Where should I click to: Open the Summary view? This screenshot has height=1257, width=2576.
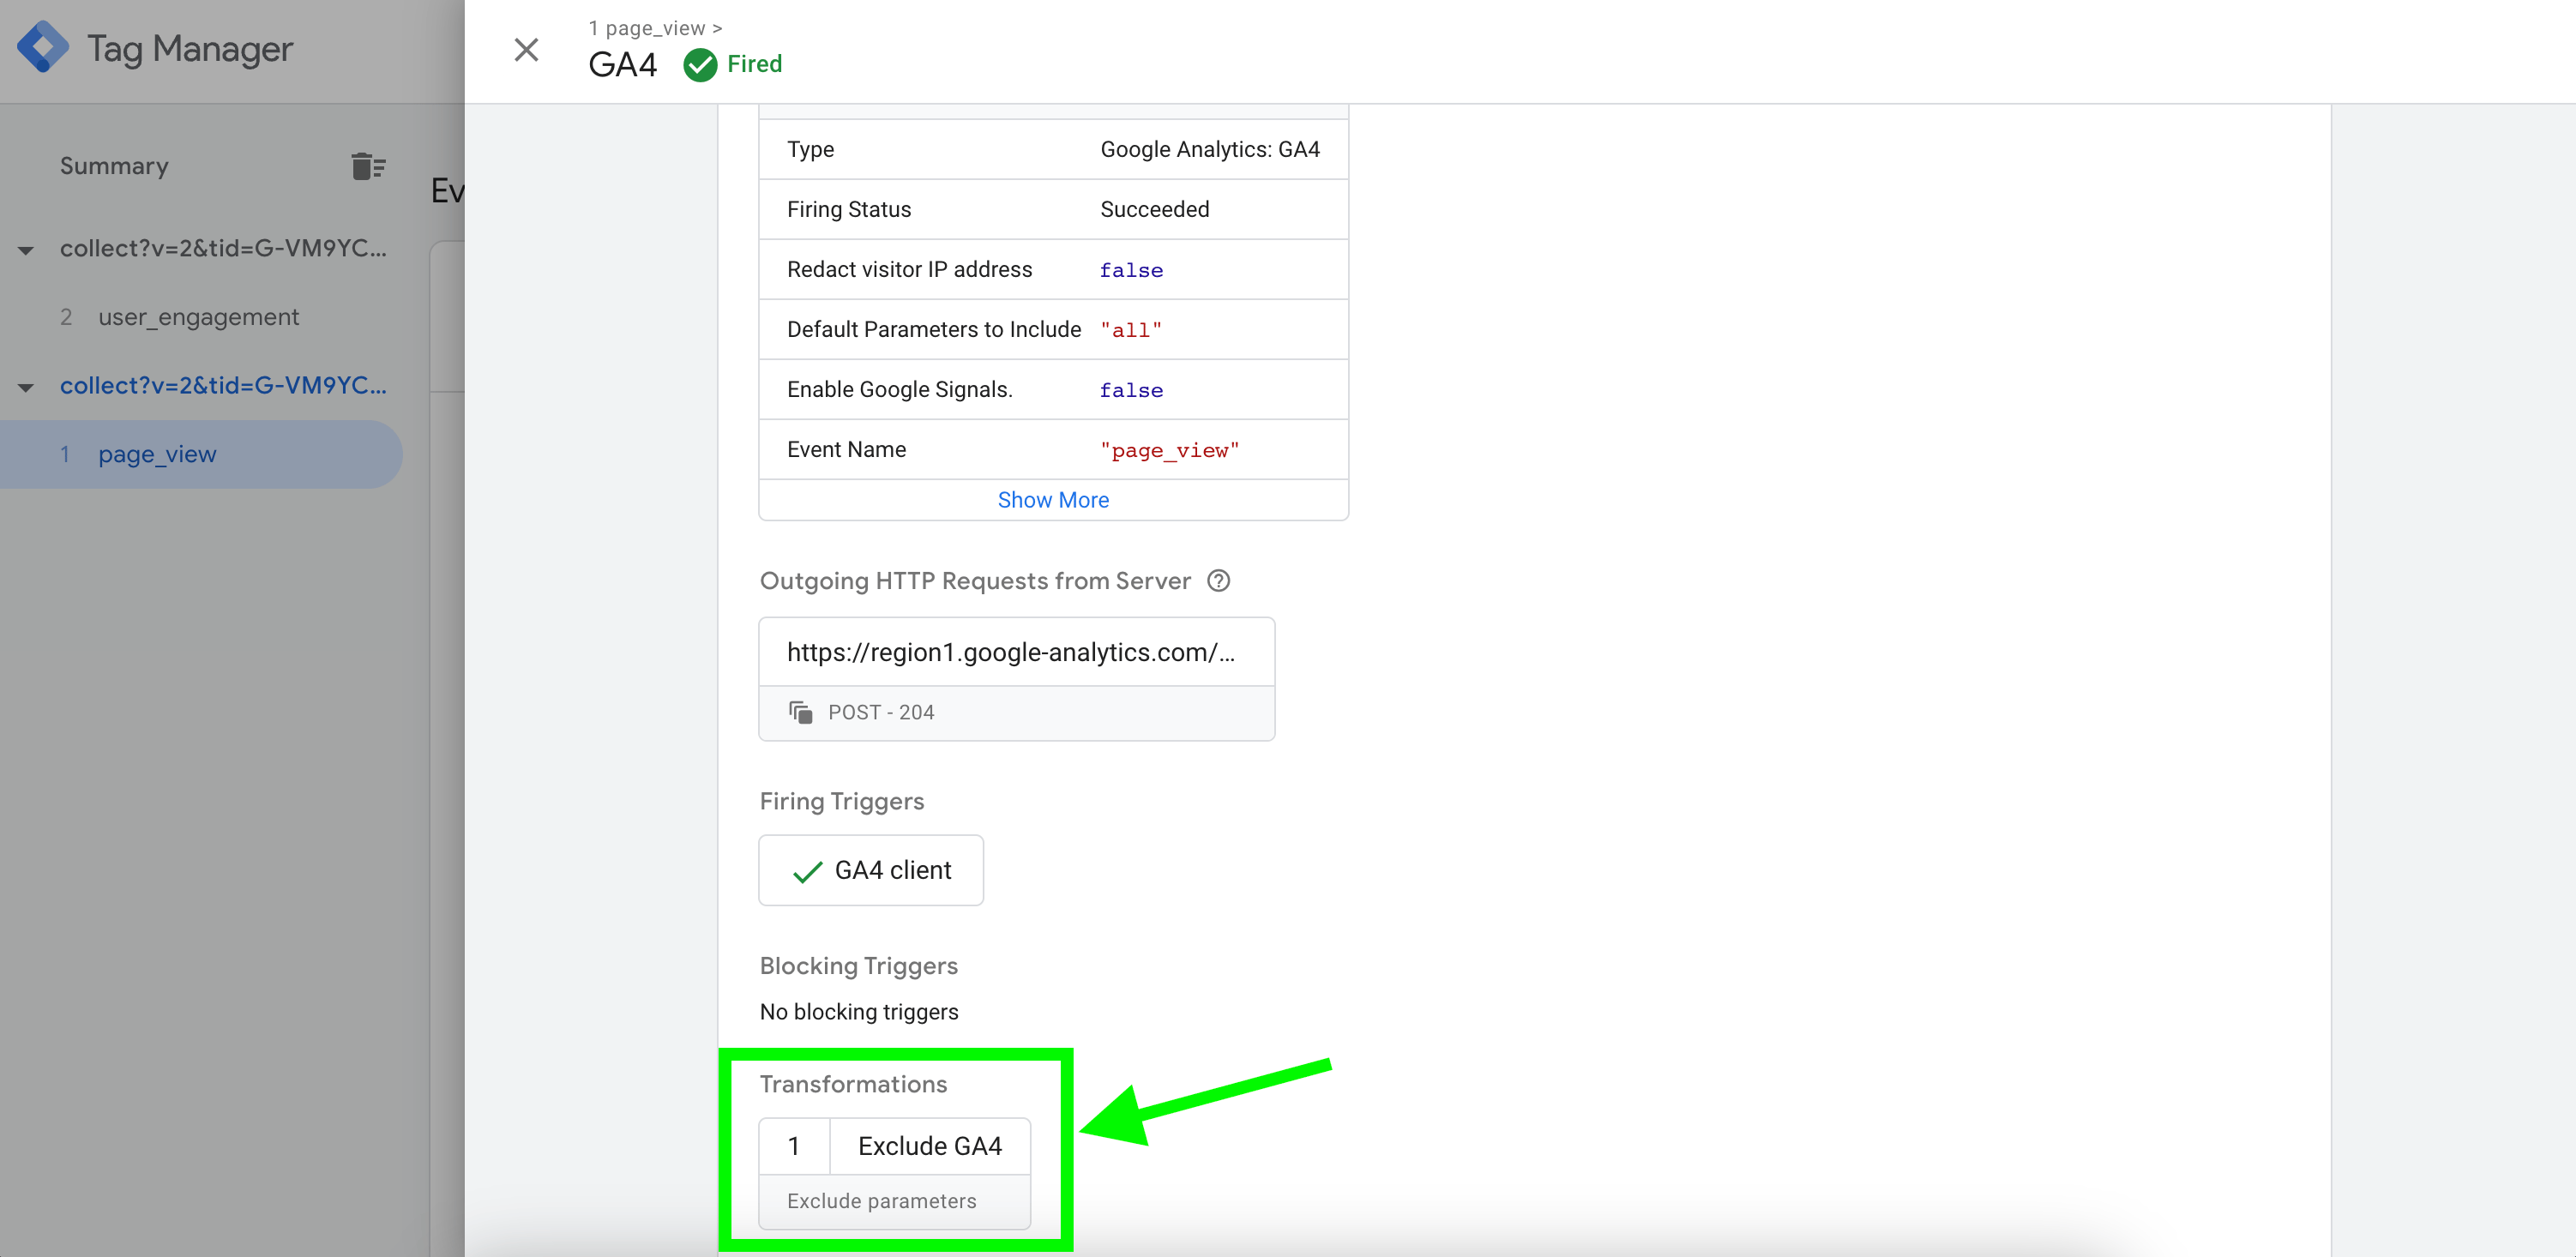pos(114,166)
